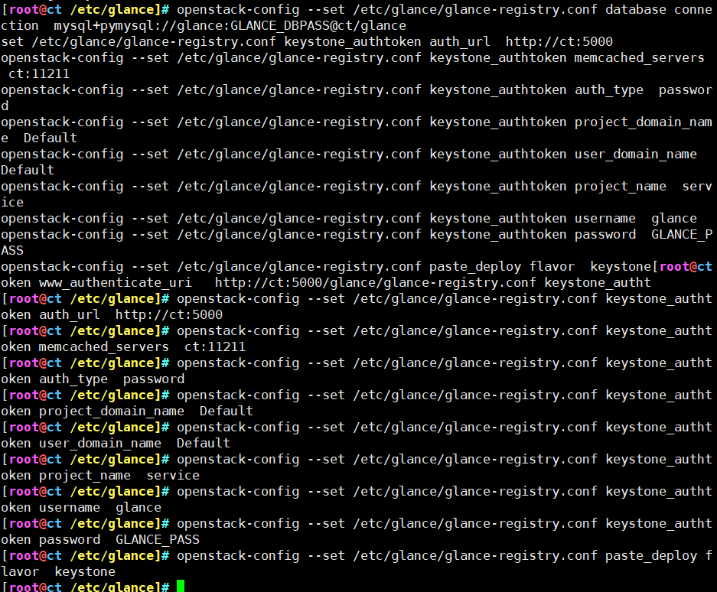717x592 pixels.
Task: Click the full "GLANCE_PASS" value
Action: click(158, 539)
